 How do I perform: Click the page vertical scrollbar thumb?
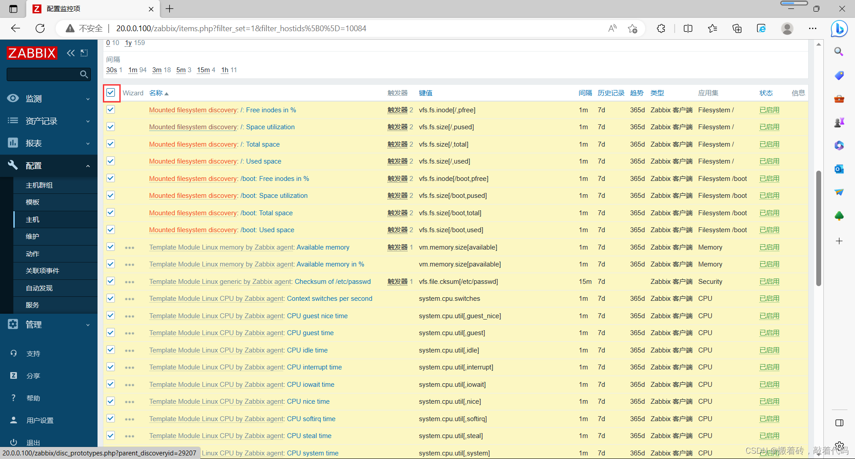tap(818, 228)
